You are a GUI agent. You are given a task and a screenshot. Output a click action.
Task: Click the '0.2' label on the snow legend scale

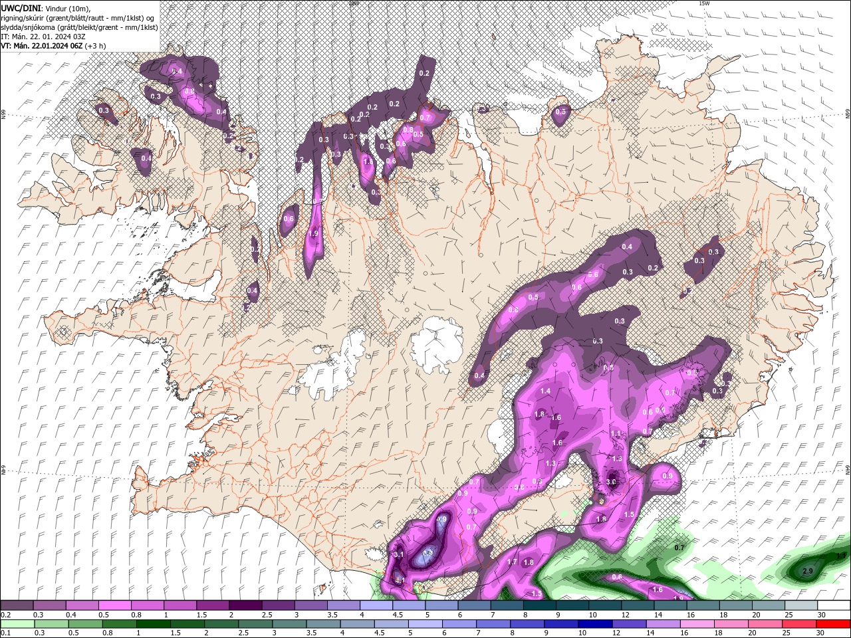[6, 615]
